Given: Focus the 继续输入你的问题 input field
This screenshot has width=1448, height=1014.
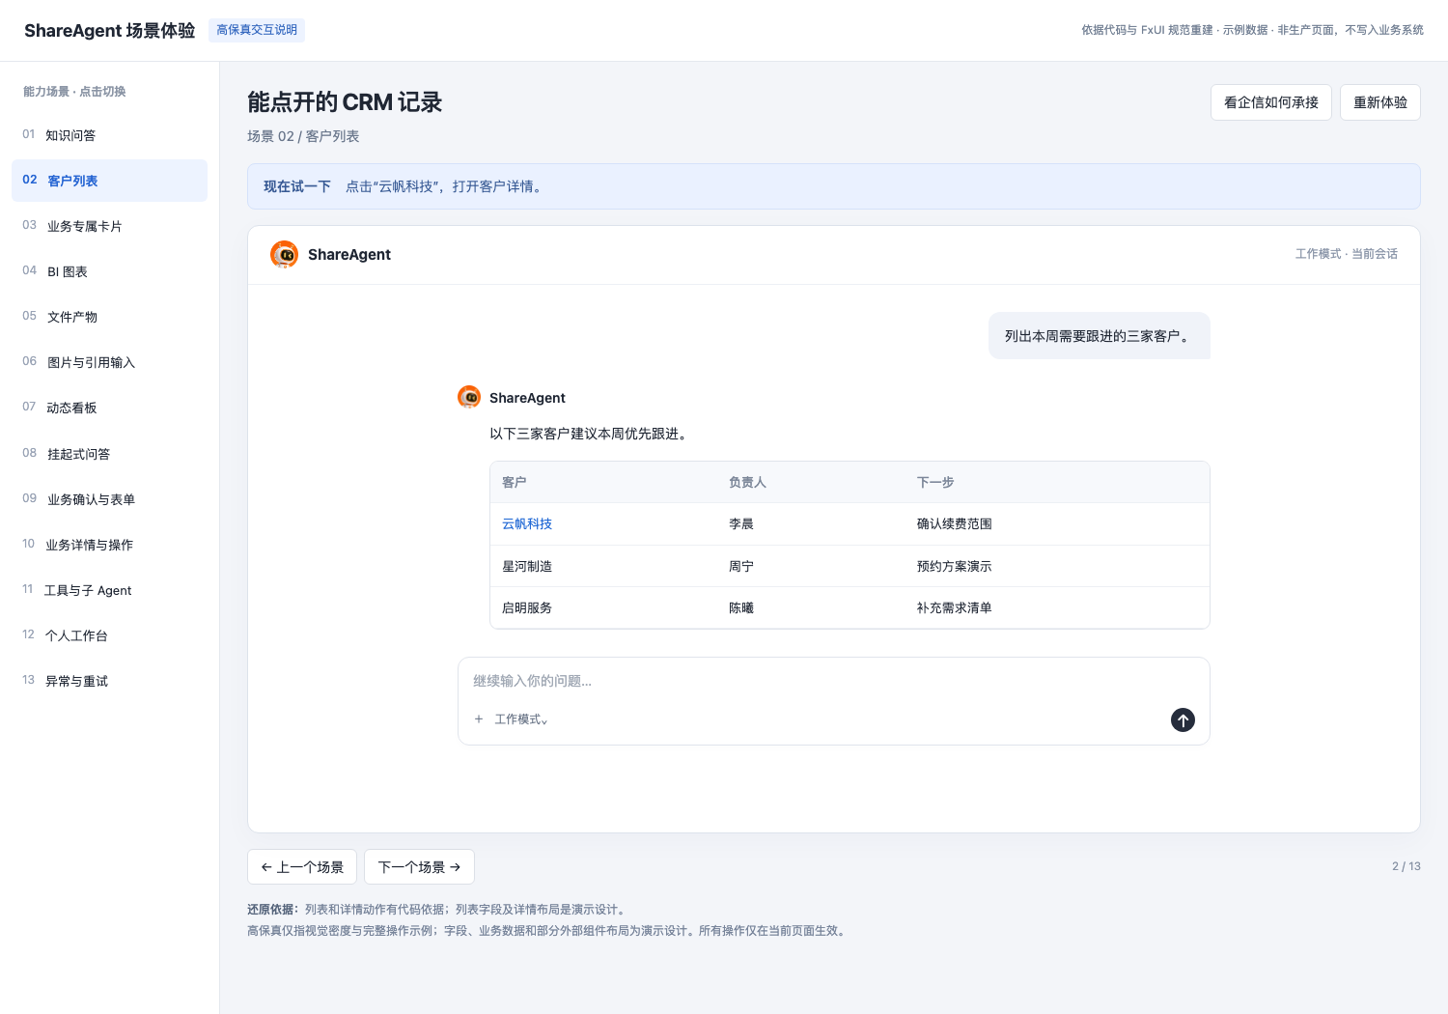Looking at the screenshot, I should click(x=833, y=681).
